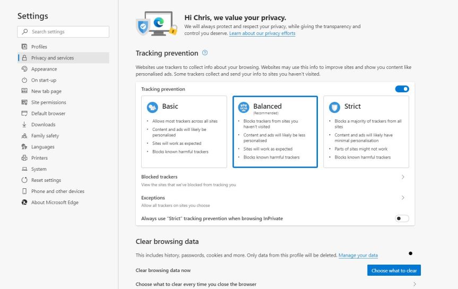Open the Manage your data link
Viewport: 458px width, 289px height.
point(358,256)
